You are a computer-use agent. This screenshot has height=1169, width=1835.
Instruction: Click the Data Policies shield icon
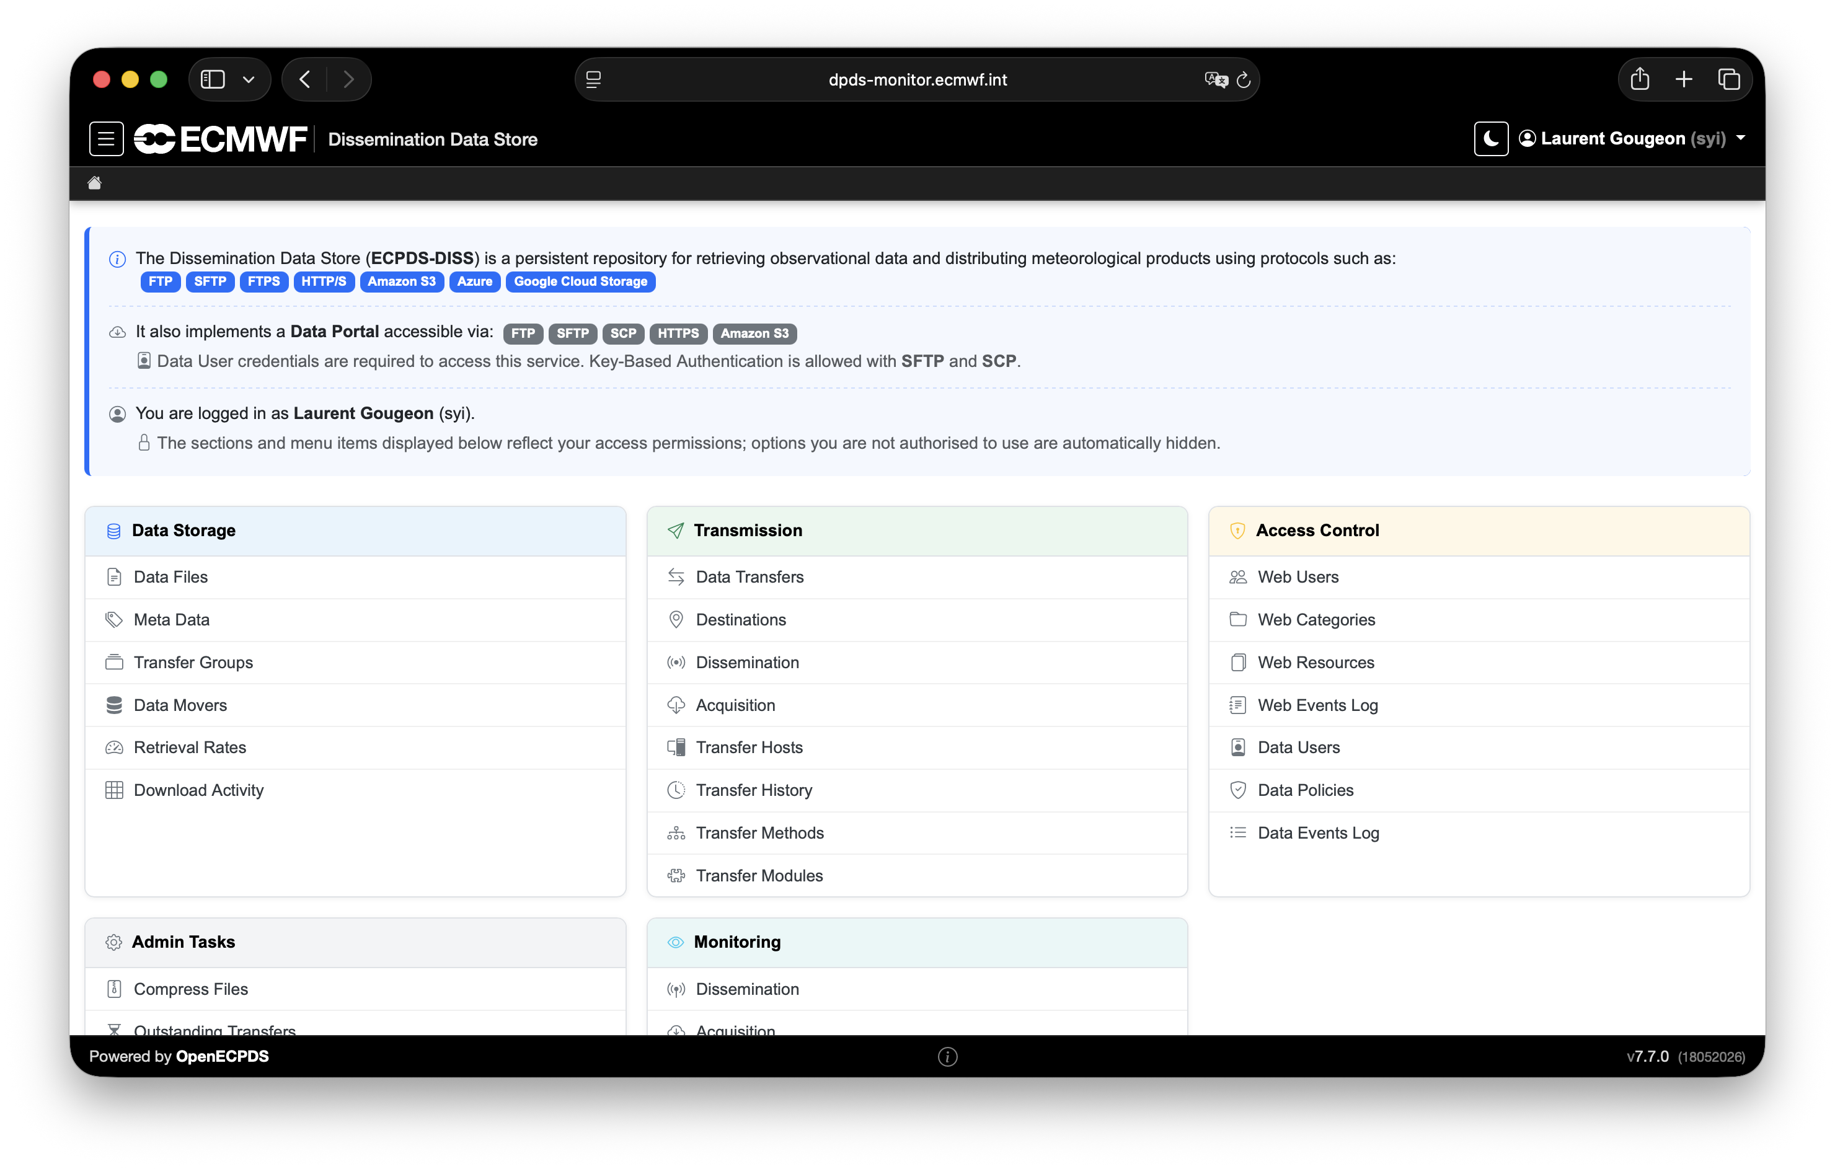[x=1239, y=790]
